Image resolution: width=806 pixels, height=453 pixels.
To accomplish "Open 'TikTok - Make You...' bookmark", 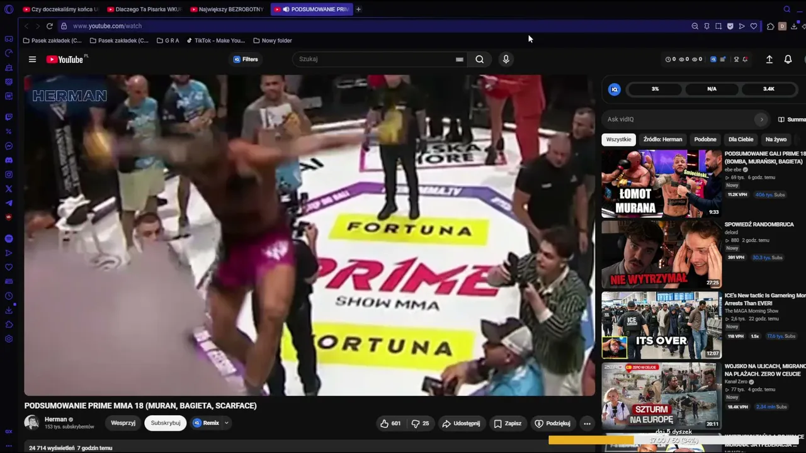I will tap(216, 41).
